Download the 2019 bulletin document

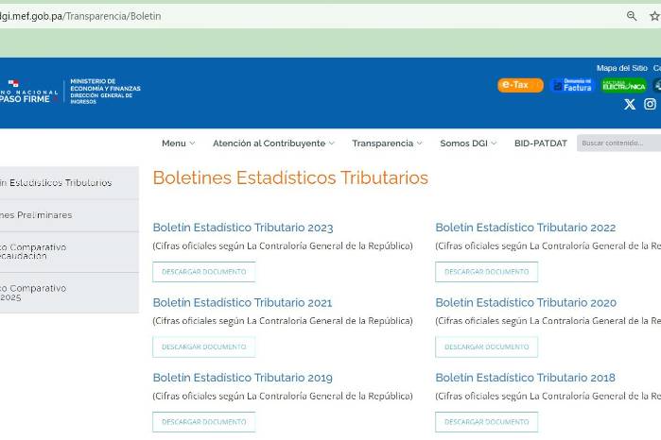pos(204,422)
